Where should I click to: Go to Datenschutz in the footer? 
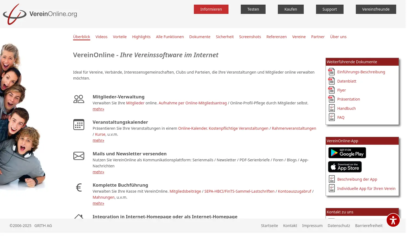tap(339, 226)
